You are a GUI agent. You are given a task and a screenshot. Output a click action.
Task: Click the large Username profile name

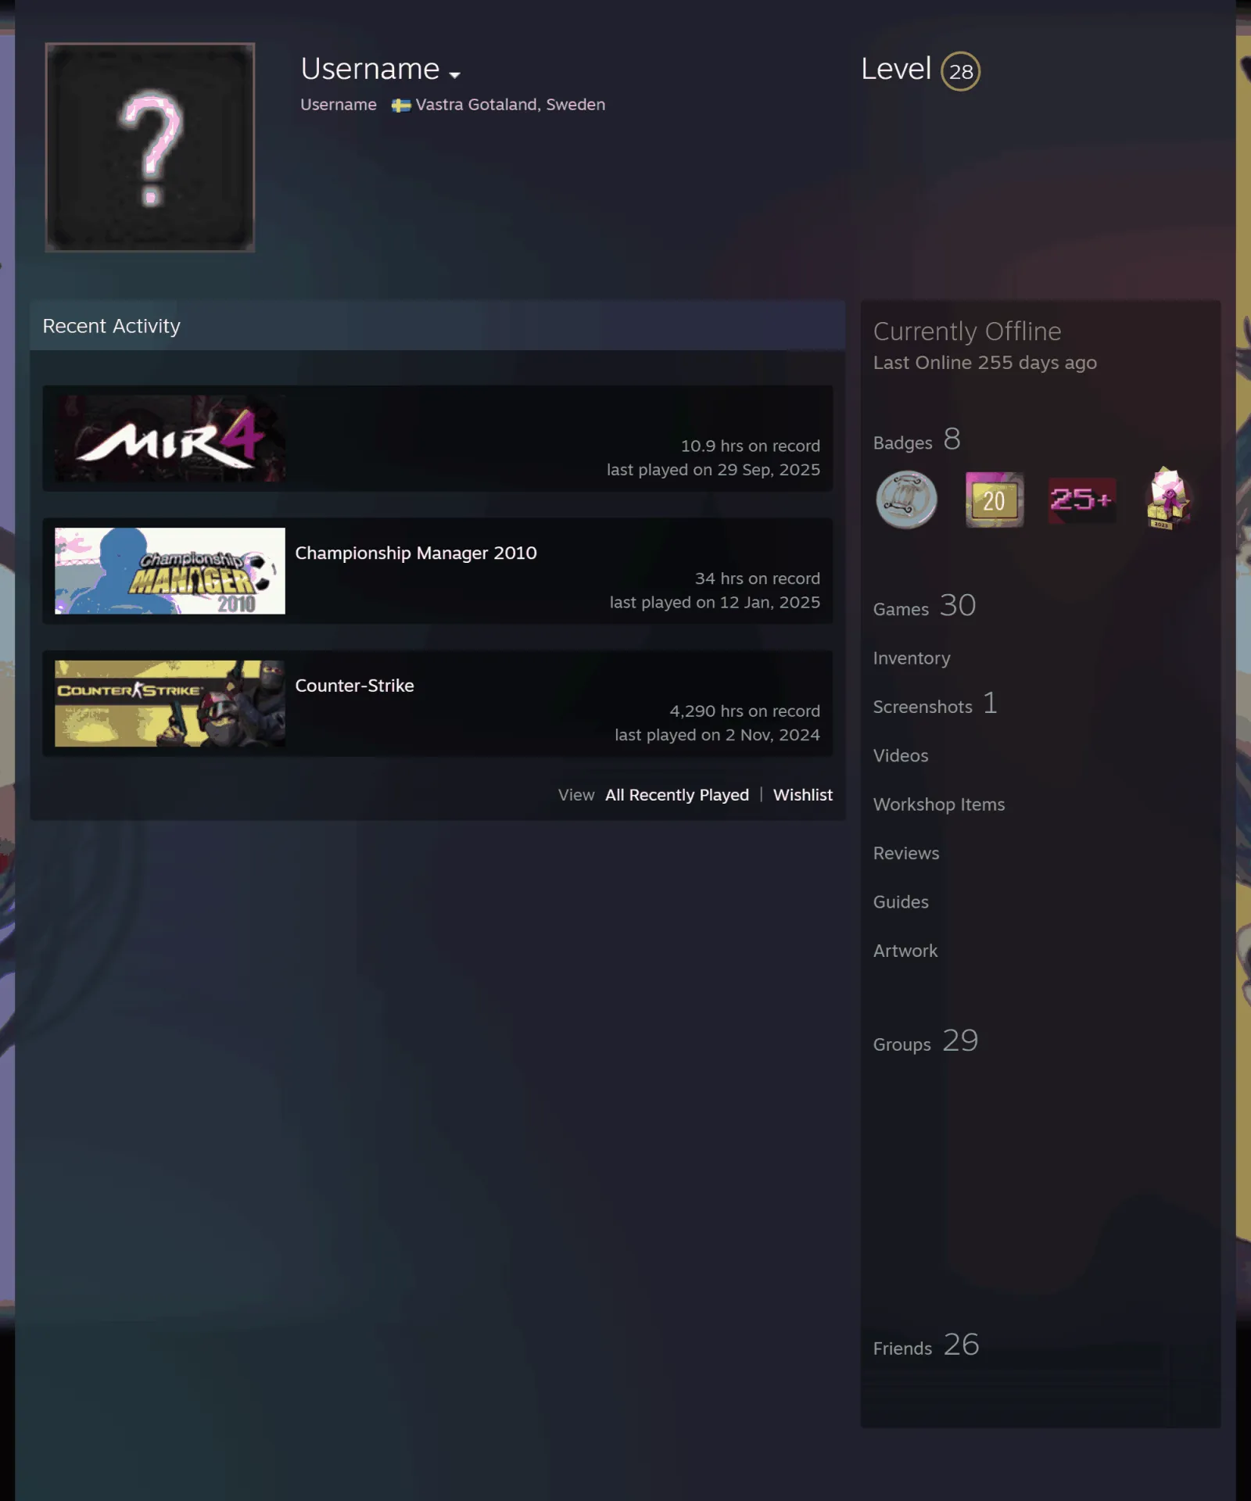pos(370,70)
